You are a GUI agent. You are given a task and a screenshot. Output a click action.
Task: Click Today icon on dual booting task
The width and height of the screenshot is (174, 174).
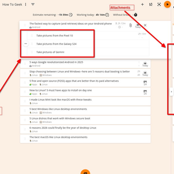click(145, 73)
